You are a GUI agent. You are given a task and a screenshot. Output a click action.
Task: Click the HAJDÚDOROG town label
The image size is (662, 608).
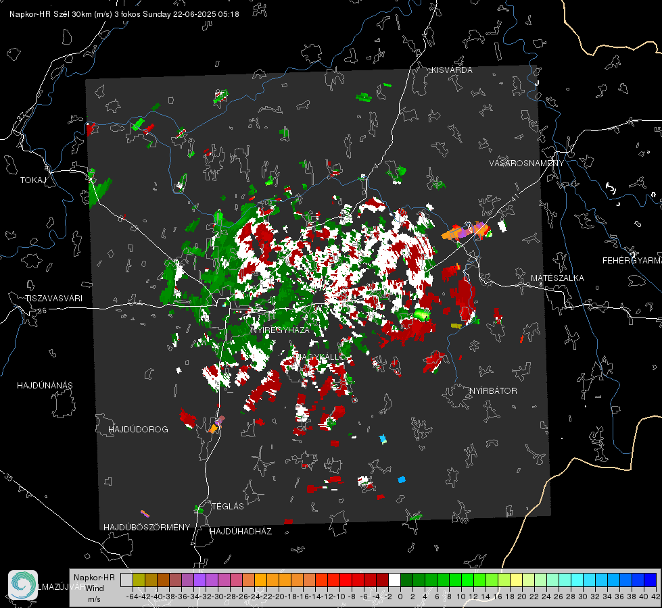[138, 430]
